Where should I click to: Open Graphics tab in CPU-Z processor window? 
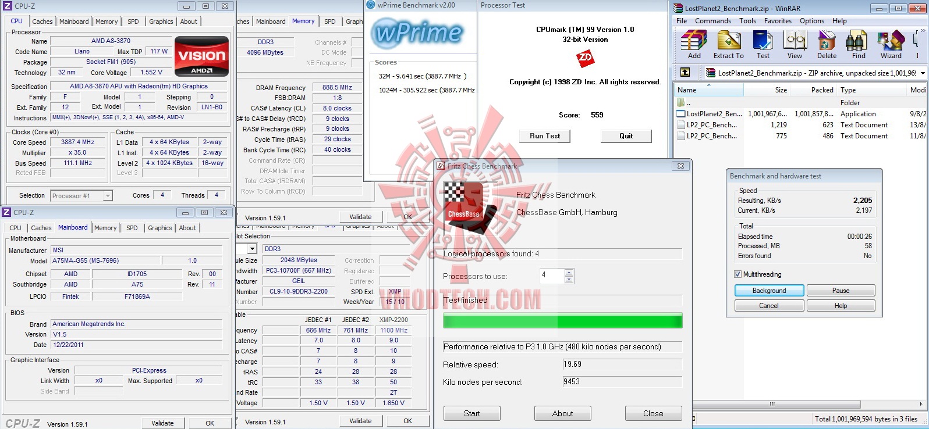click(161, 22)
